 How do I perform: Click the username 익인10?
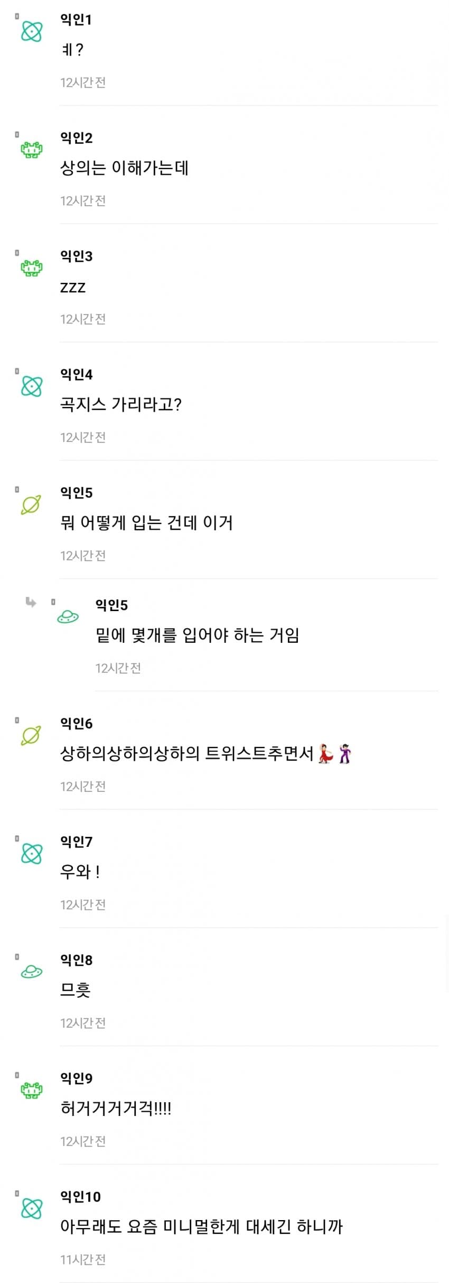coord(80,1197)
